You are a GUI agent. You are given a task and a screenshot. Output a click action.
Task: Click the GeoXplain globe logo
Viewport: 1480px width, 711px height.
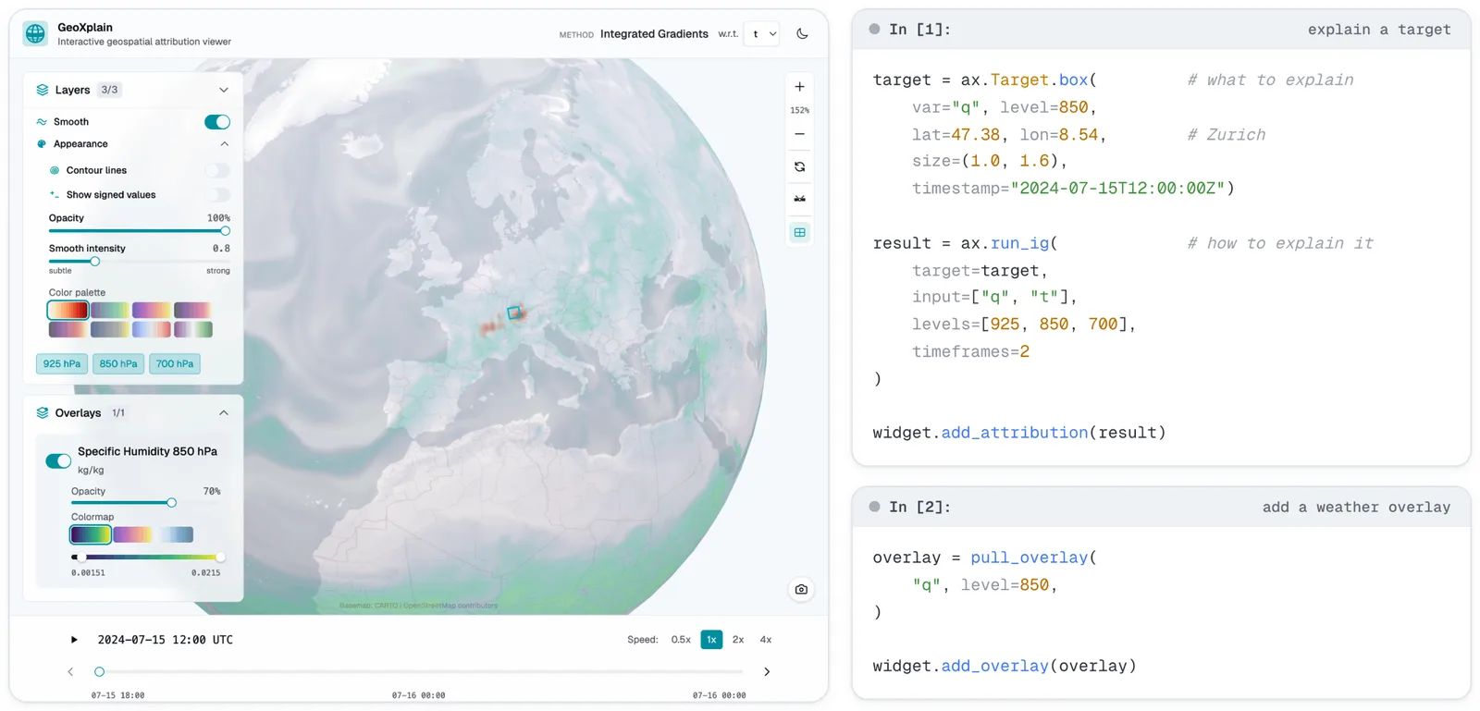point(35,34)
